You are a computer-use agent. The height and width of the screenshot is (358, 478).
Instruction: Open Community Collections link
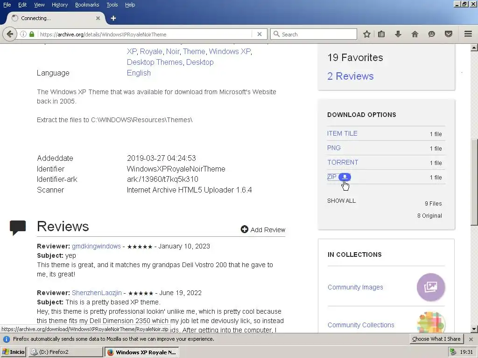tap(361, 325)
